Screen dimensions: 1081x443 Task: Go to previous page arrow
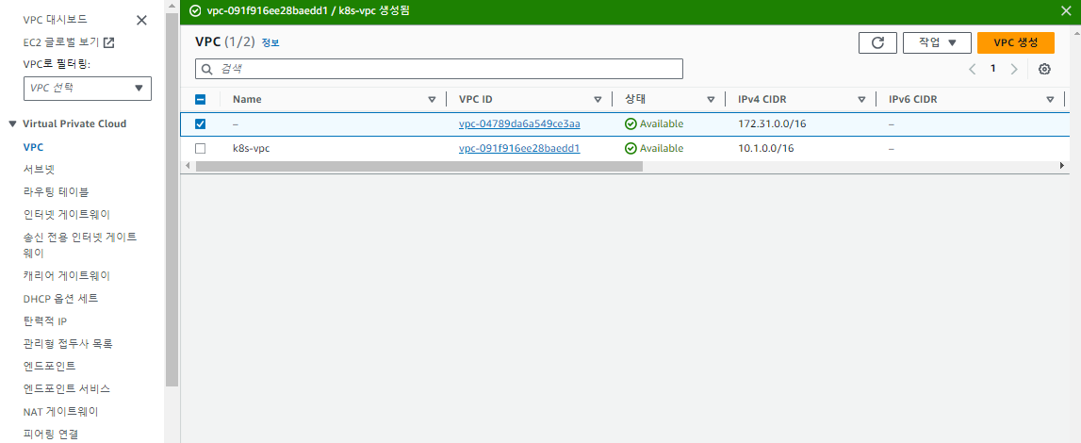(972, 69)
